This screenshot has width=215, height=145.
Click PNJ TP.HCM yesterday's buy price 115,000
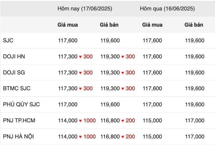(x=152, y=120)
